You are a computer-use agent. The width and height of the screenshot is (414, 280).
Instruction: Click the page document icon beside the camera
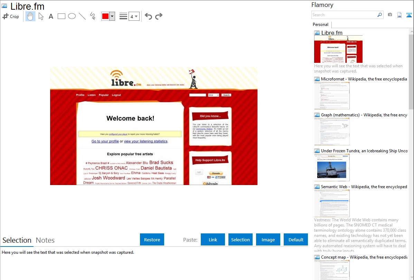pos(399,15)
